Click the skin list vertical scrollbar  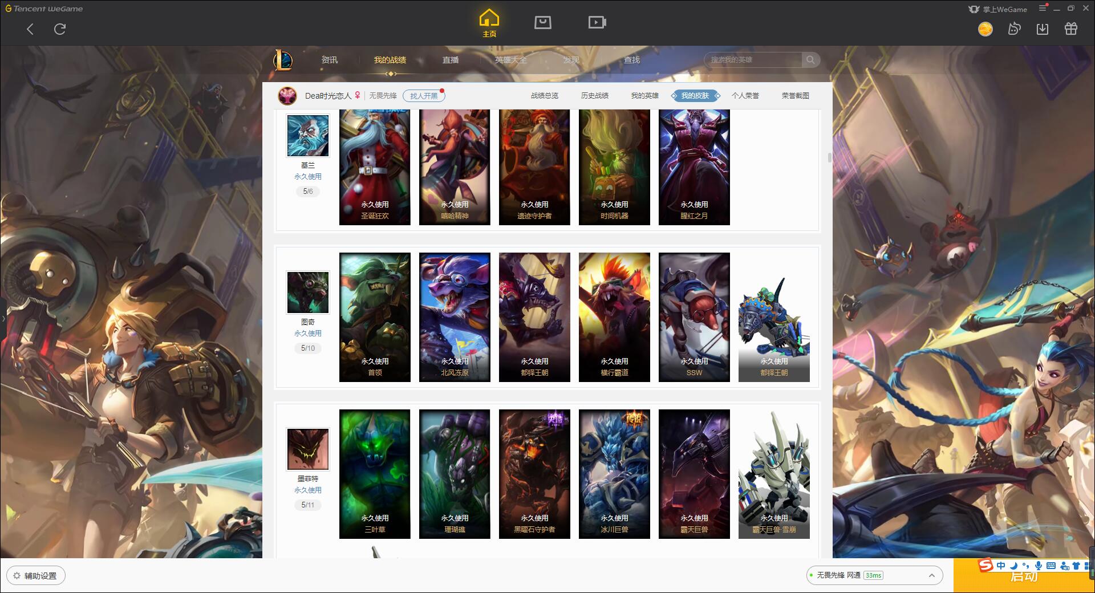tap(829, 158)
